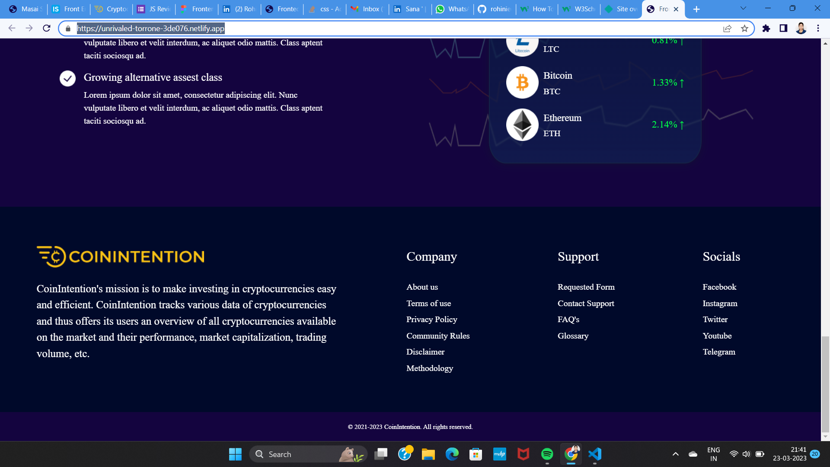
Task: Click the page share icon in address bar
Action: pyautogui.click(x=727, y=29)
